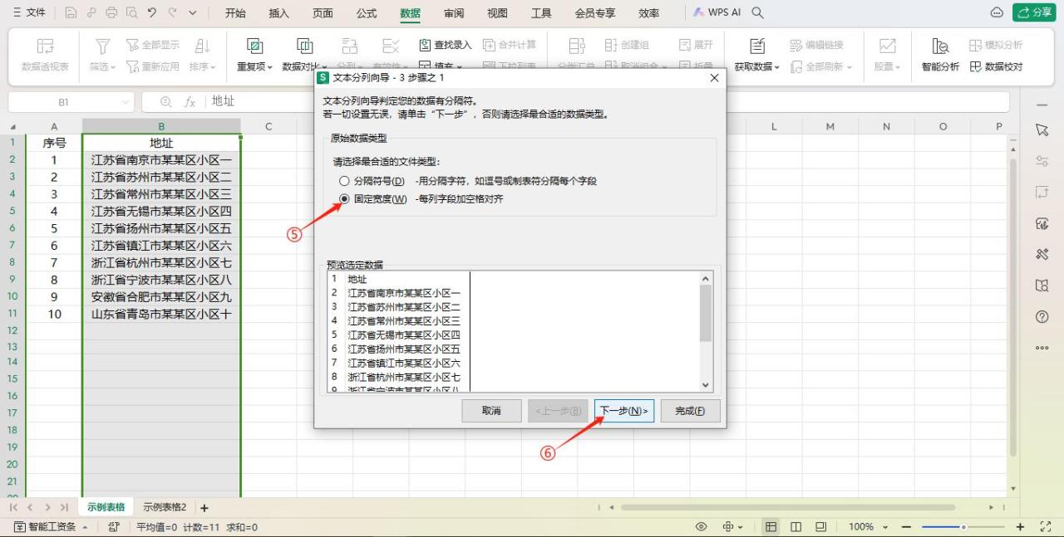The height and width of the screenshot is (537, 1064).
Task: Click the print preview icon
Action: coord(131,13)
